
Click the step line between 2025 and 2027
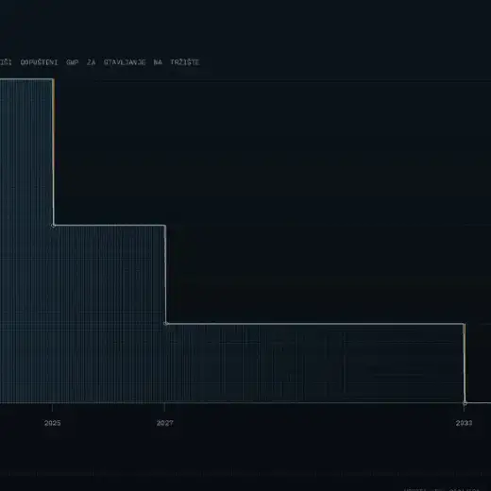click(110, 225)
